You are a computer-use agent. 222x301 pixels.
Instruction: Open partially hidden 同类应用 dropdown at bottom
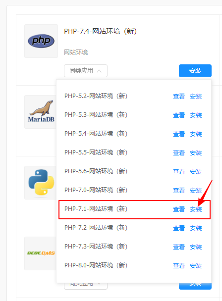86,286
